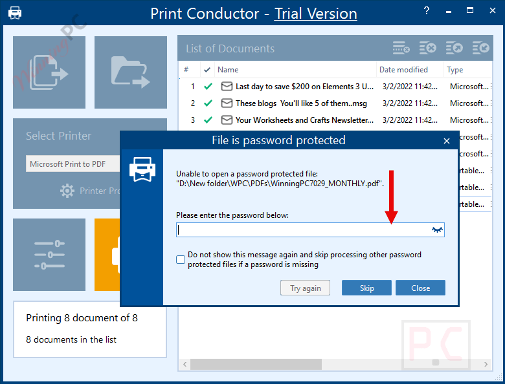Maximize the Print Conductor window
Screen dimensions: 505x384
click(x=470, y=10)
